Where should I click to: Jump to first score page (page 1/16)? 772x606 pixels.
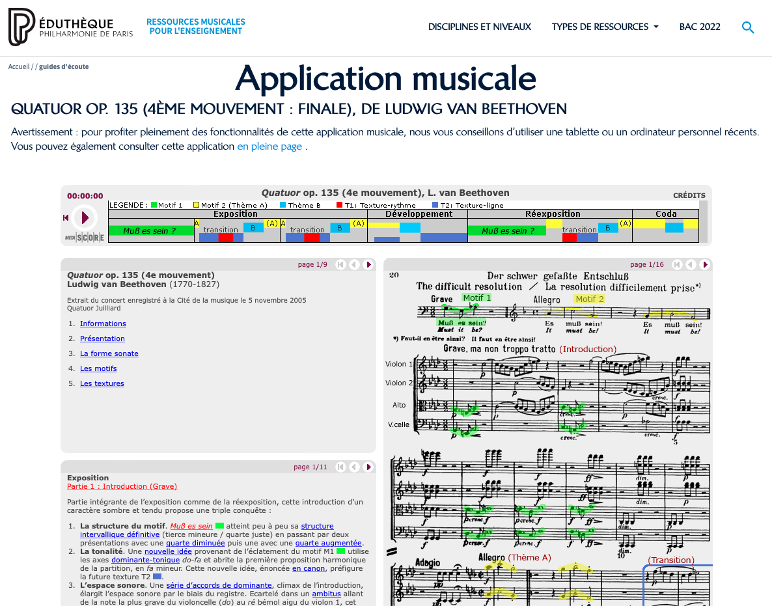677,264
